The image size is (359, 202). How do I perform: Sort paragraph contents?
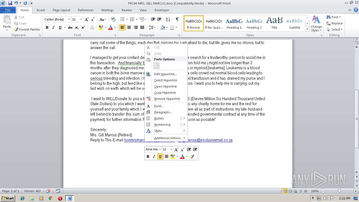point(168,19)
